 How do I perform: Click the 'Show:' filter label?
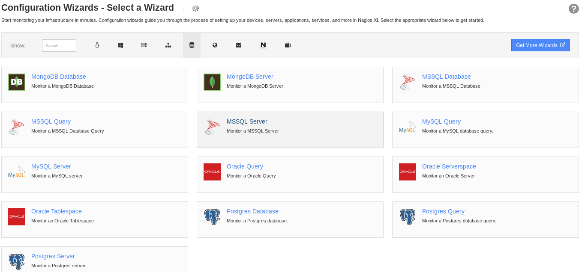(18, 45)
